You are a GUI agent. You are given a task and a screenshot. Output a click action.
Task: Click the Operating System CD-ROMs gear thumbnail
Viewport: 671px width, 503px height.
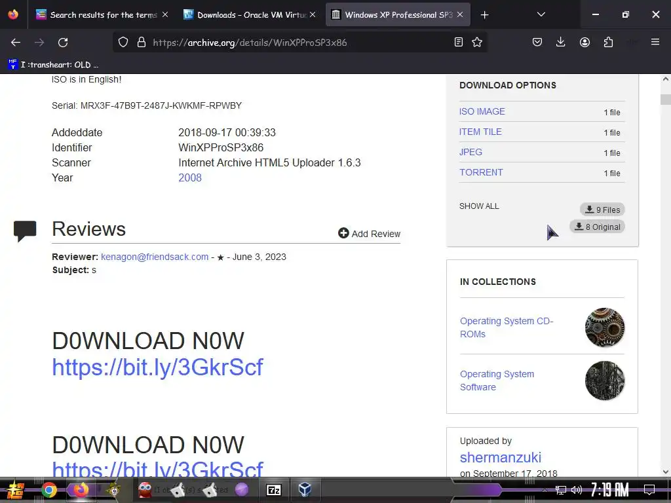tap(605, 327)
